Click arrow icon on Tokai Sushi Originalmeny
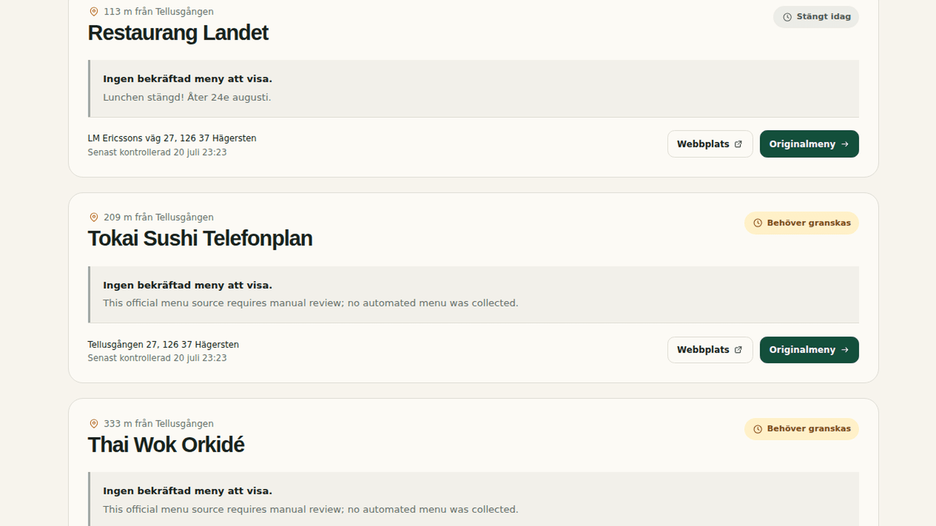 (845, 350)
